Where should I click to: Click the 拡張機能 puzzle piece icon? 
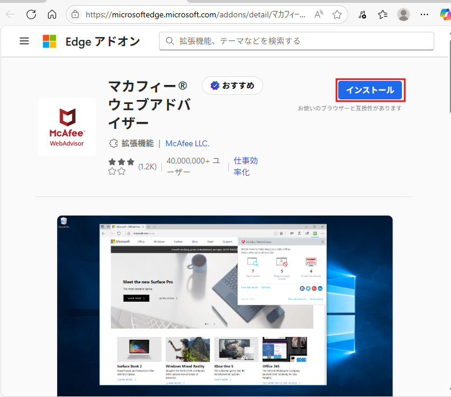point(113,143)
